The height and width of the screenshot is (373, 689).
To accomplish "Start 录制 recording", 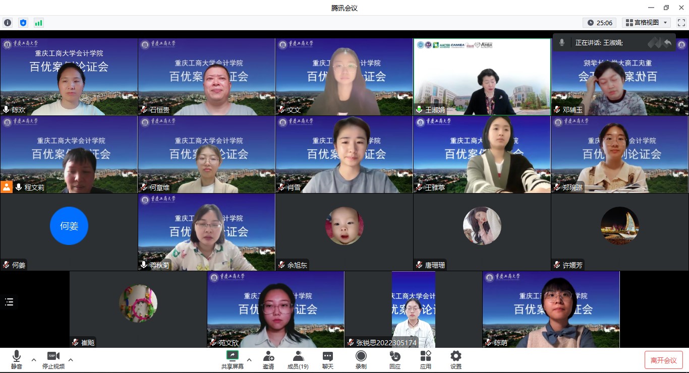I will point(361,360).
